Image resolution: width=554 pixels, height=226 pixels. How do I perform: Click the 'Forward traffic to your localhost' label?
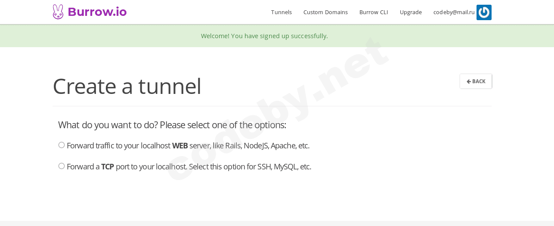pyautogui.click(x=118, y=146)
